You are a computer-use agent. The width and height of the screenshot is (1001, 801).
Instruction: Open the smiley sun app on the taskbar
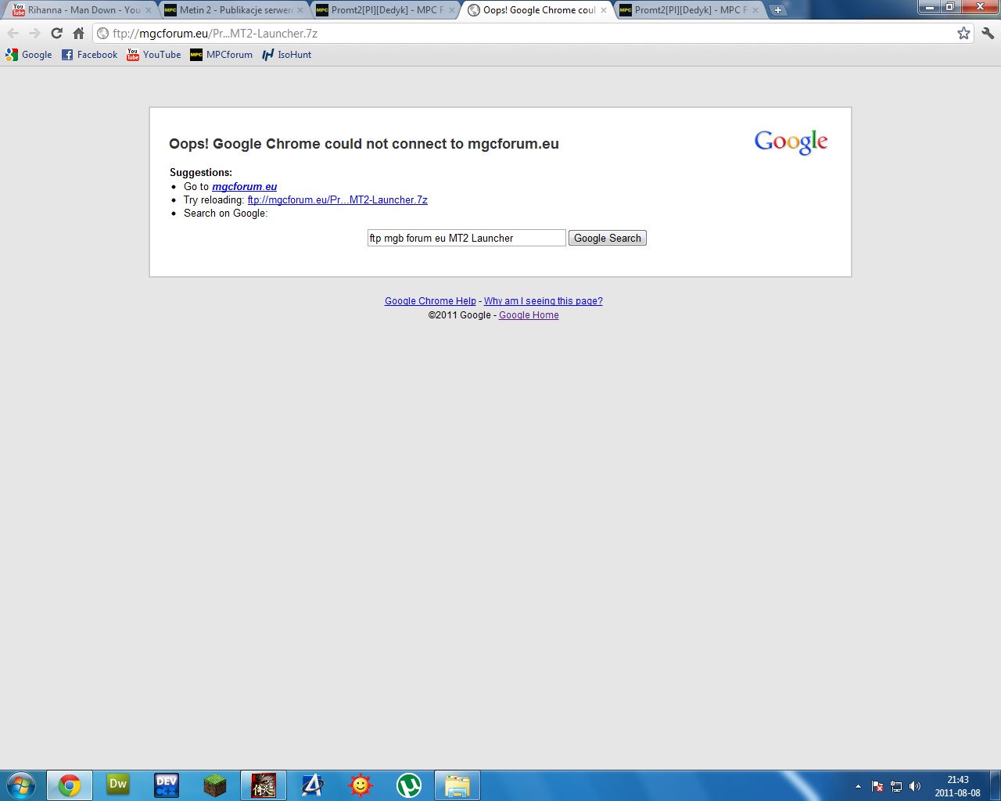point(361,785)
